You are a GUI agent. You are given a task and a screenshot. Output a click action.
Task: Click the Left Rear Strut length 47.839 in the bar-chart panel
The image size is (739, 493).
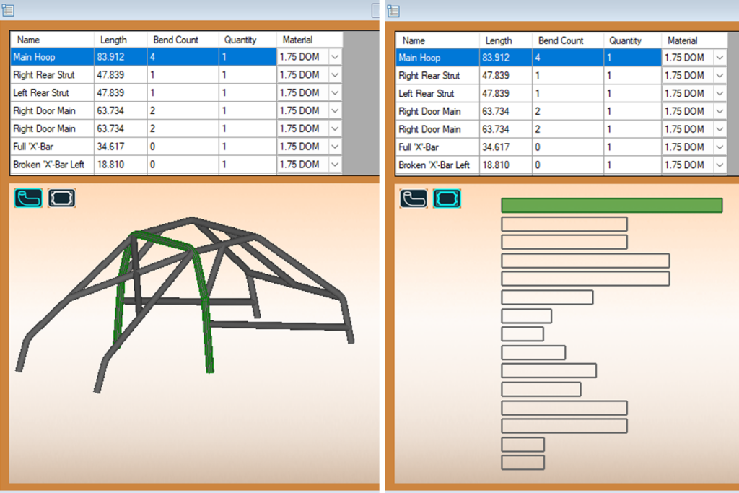click(506, 93)
